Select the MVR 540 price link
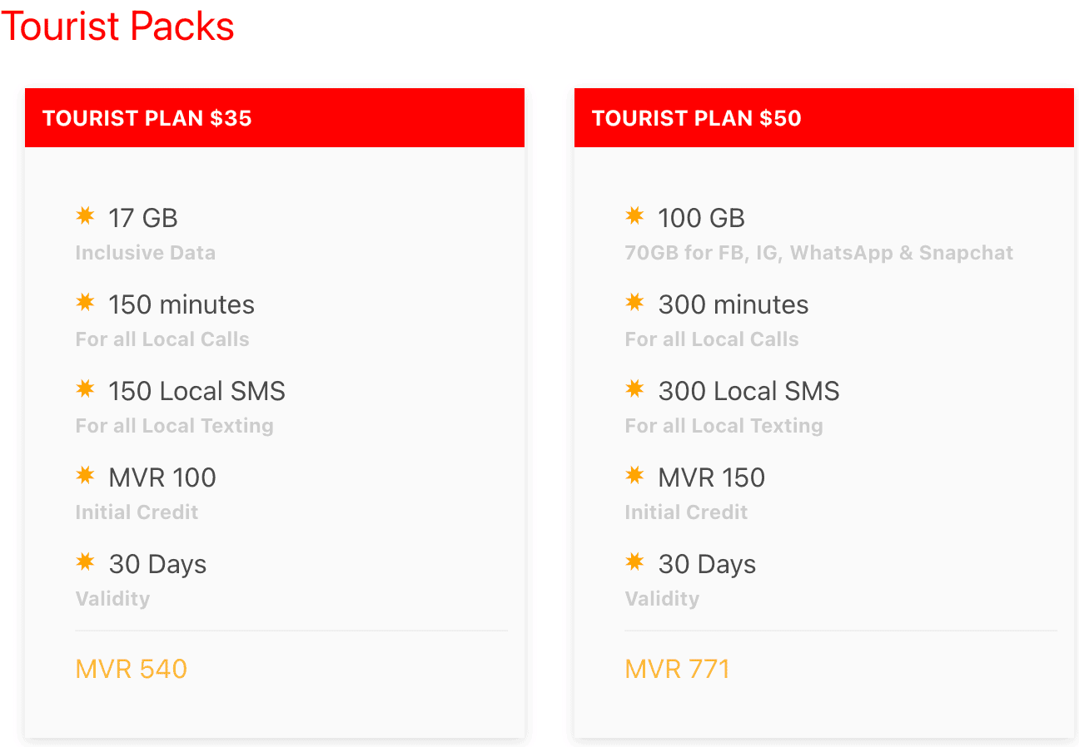Viewport: 1079px width, 747px height. coord(132,669)
